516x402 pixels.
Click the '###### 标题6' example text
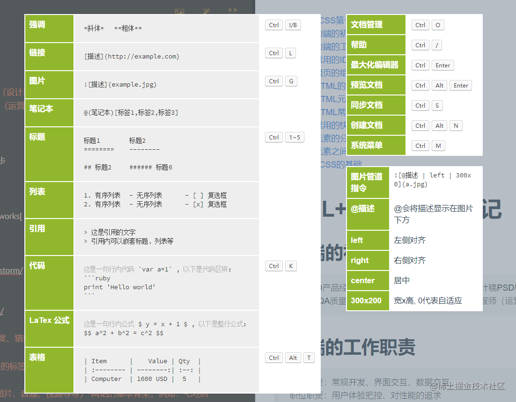tap(151, 168)
